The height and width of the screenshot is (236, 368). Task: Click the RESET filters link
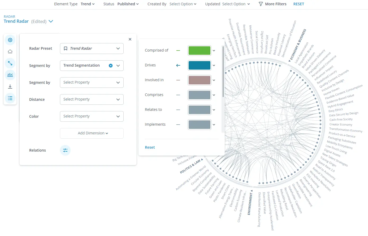pyautogui.click(x=299, y=4)
